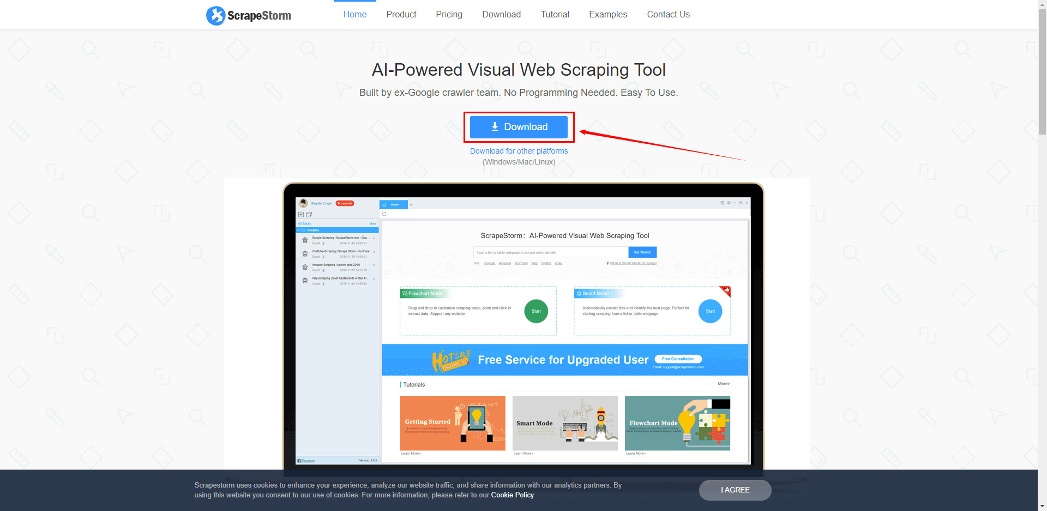Open Download for other platforms link
The height and width of the screenshot is (511, 1047).
click(x=519, y=151)
